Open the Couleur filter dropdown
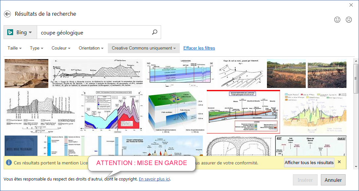The height and width of the screenshot is (191, 359). click(x=61, y=48)
